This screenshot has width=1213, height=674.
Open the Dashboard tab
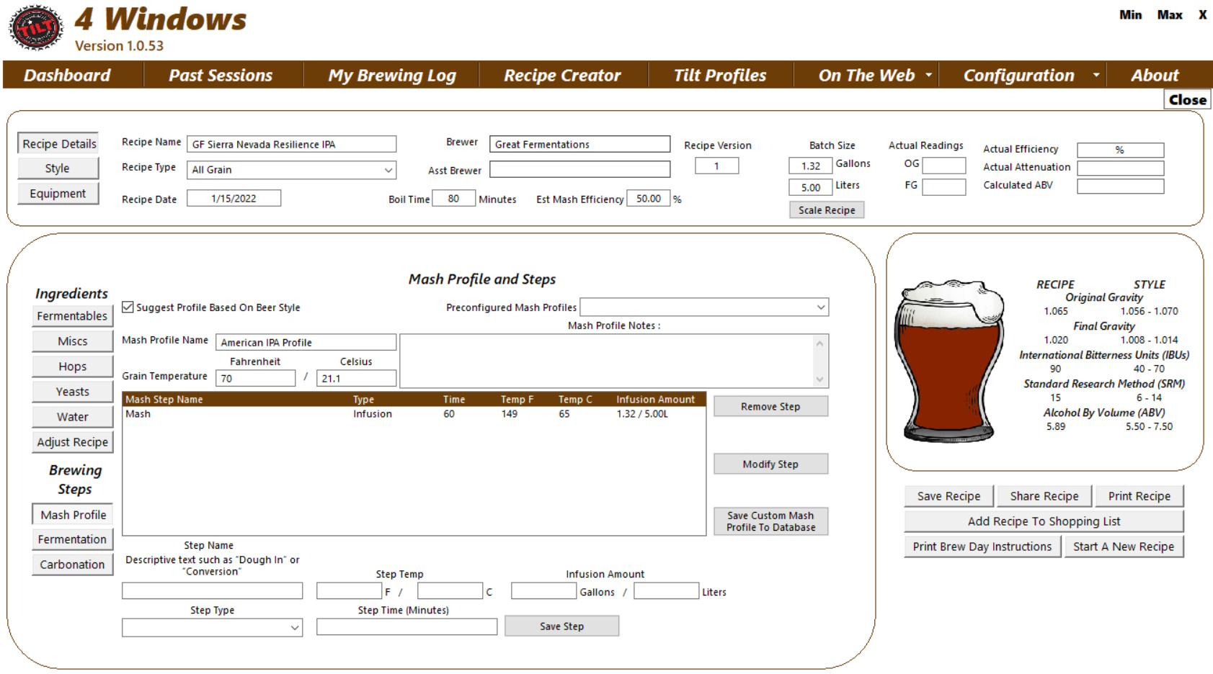67,75
